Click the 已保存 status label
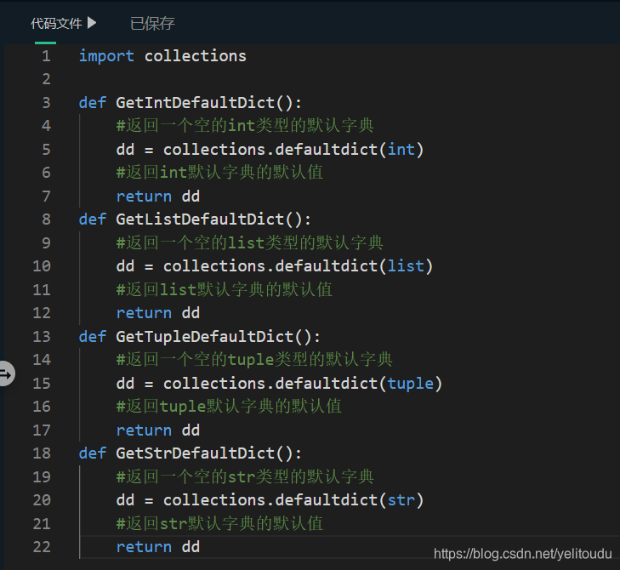Image resolution: width=620 pixels, height=570 pixels. pyautogui.click(x=152, y=23)
